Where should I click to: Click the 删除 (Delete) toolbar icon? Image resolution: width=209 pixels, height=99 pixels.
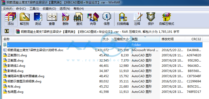pyautogui.click(x=65, y=17)
